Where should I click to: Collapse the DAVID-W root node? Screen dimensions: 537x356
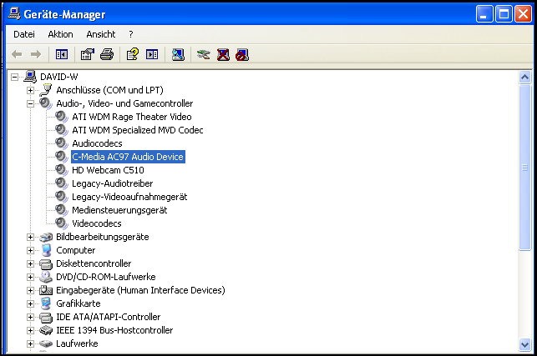click(14, 77)
